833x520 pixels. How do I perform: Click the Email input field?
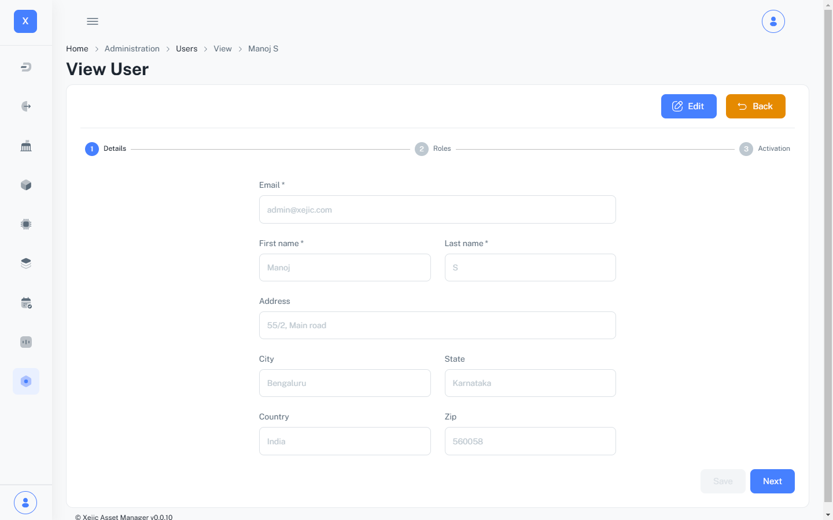437,210
